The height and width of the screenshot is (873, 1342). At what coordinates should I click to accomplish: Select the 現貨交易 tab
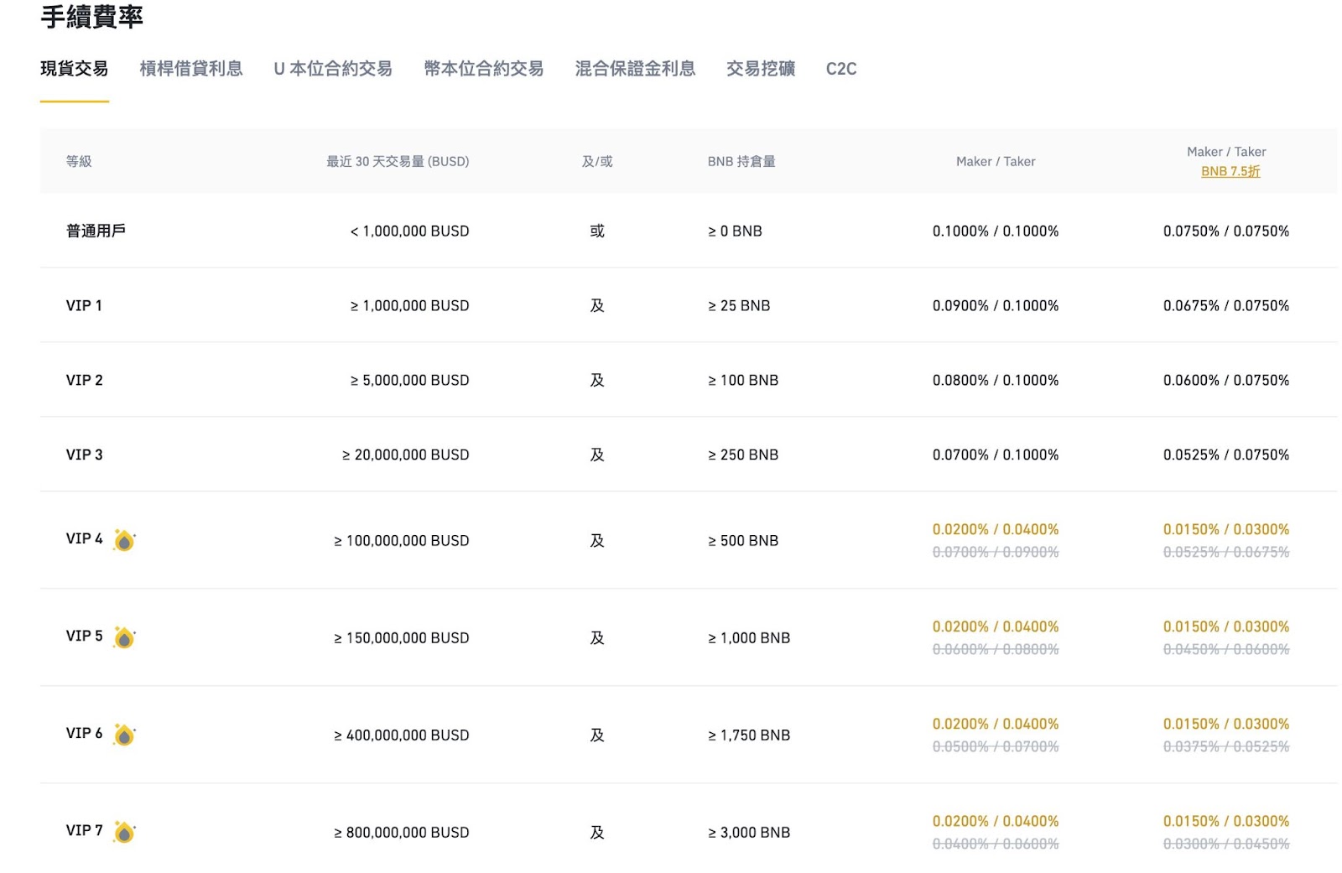[x=75, y=69]
